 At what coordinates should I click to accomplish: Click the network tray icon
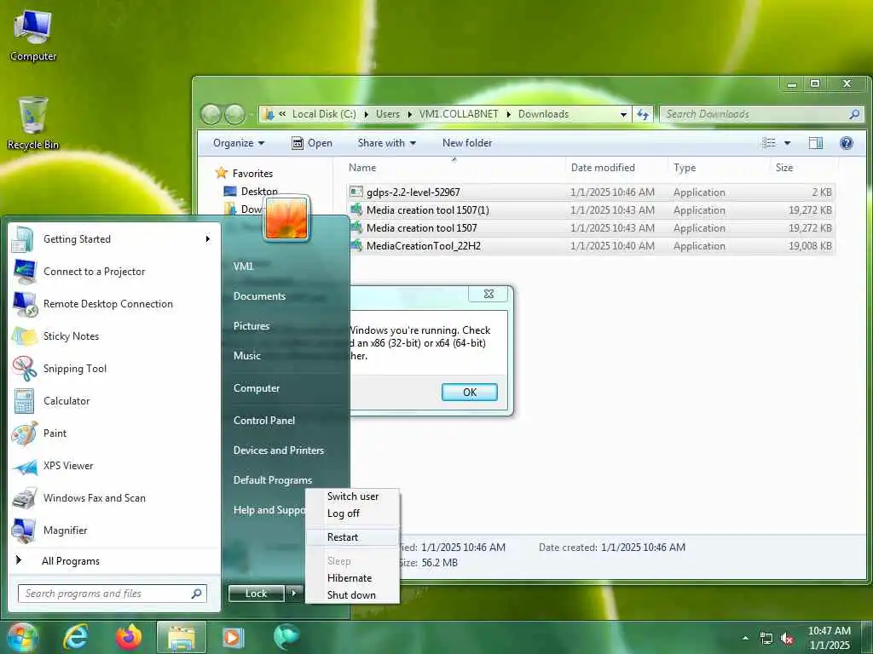pos(766,639)
